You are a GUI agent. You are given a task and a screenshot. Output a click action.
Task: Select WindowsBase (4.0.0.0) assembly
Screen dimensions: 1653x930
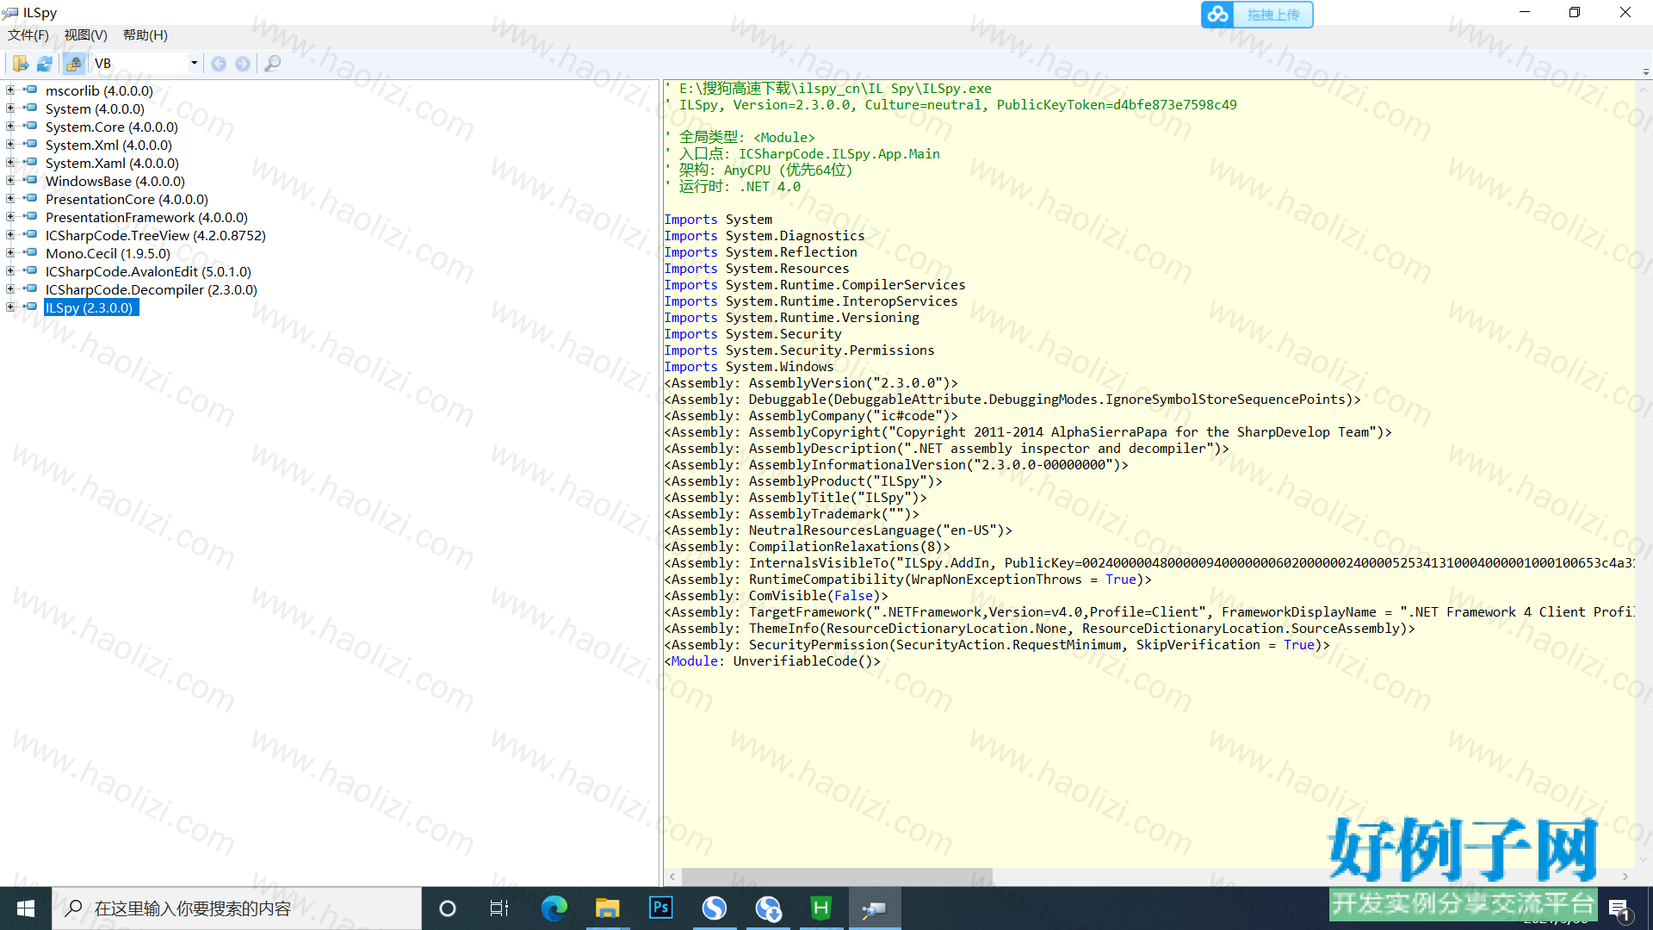[x=115, y=181]
